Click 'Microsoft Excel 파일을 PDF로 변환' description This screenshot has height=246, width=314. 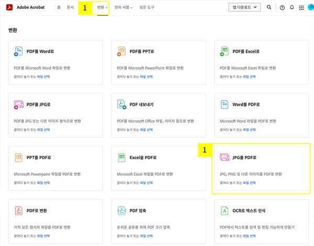145,174
